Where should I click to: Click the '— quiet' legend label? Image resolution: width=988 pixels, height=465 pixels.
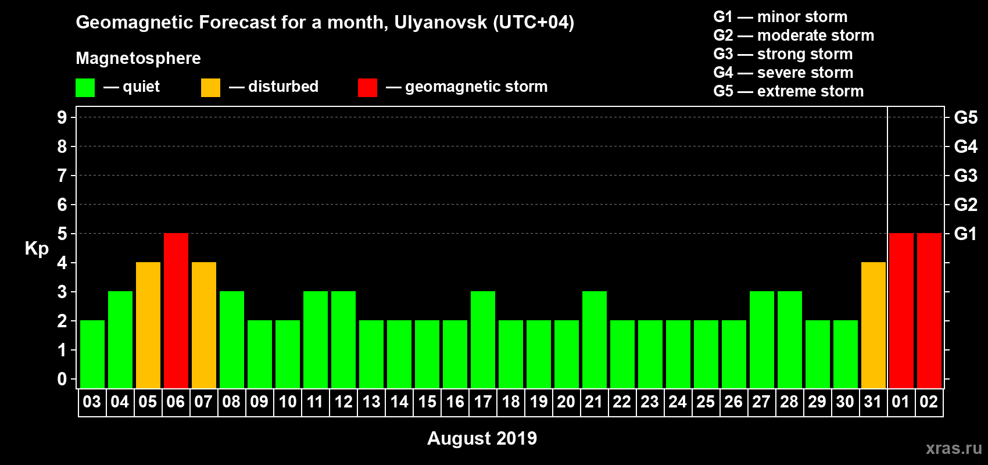click(x=131, y=87)
